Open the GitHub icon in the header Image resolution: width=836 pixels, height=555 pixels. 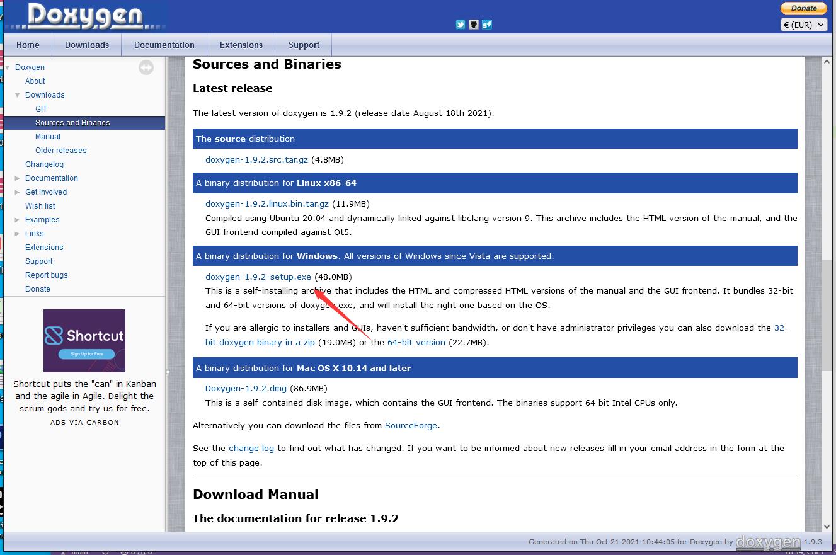[474, 25]
